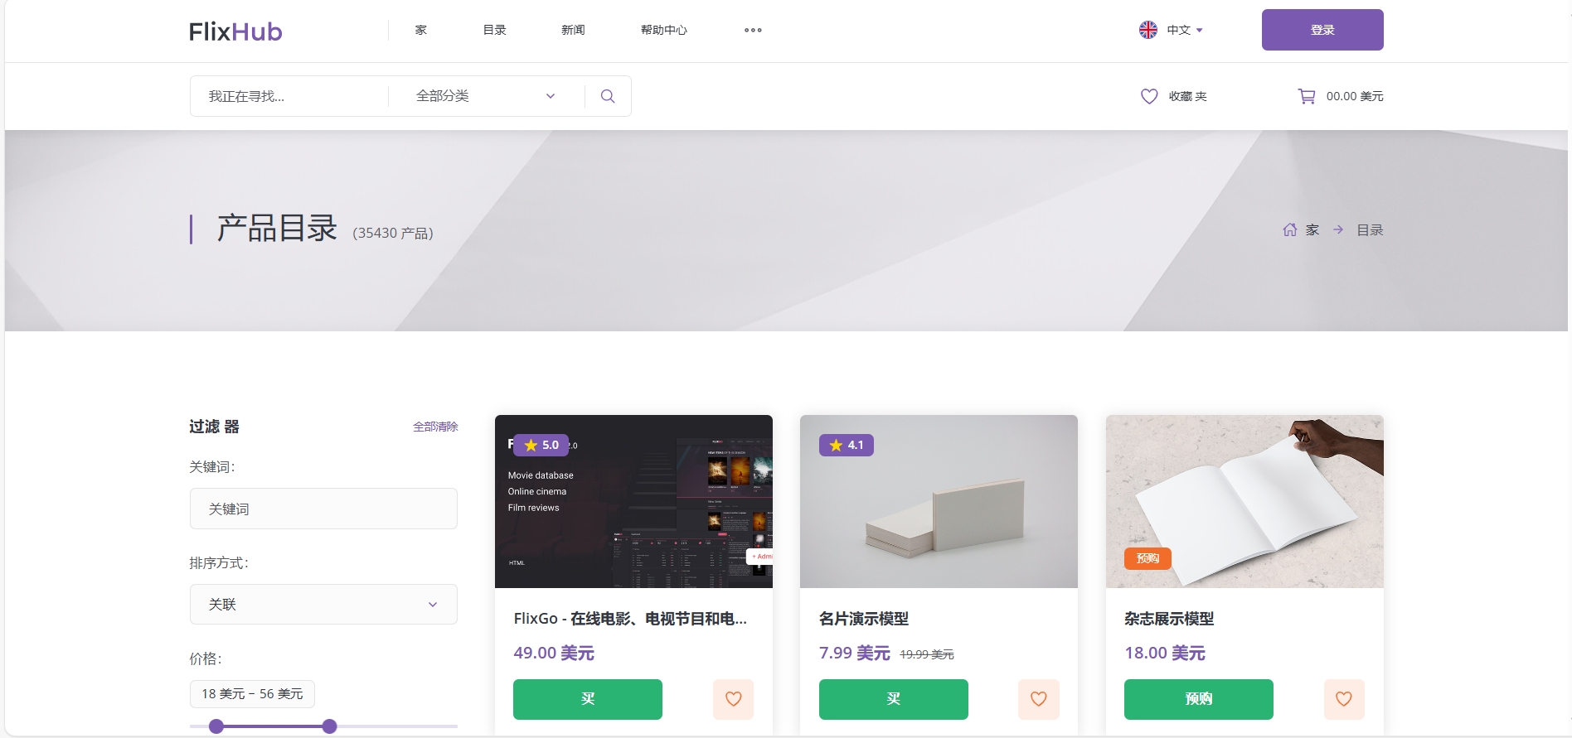Open the 收藏夹 link
Screen dimensions: 1572x738
click(1188, 96)
